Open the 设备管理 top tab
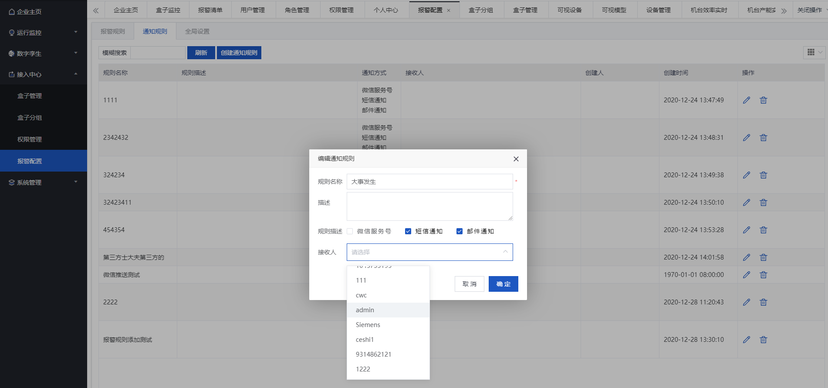Viewport: 828px width, 388px height. (659, 10)
